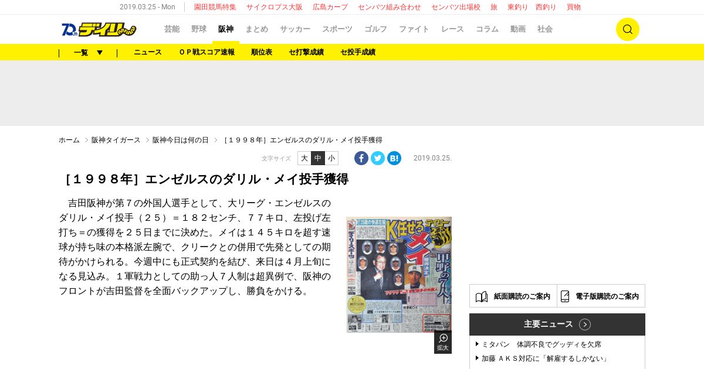This screenshot has width=704, height=369.
Task: Share article on Twitter
Action: pyautogui.click(x=378, y=158)
